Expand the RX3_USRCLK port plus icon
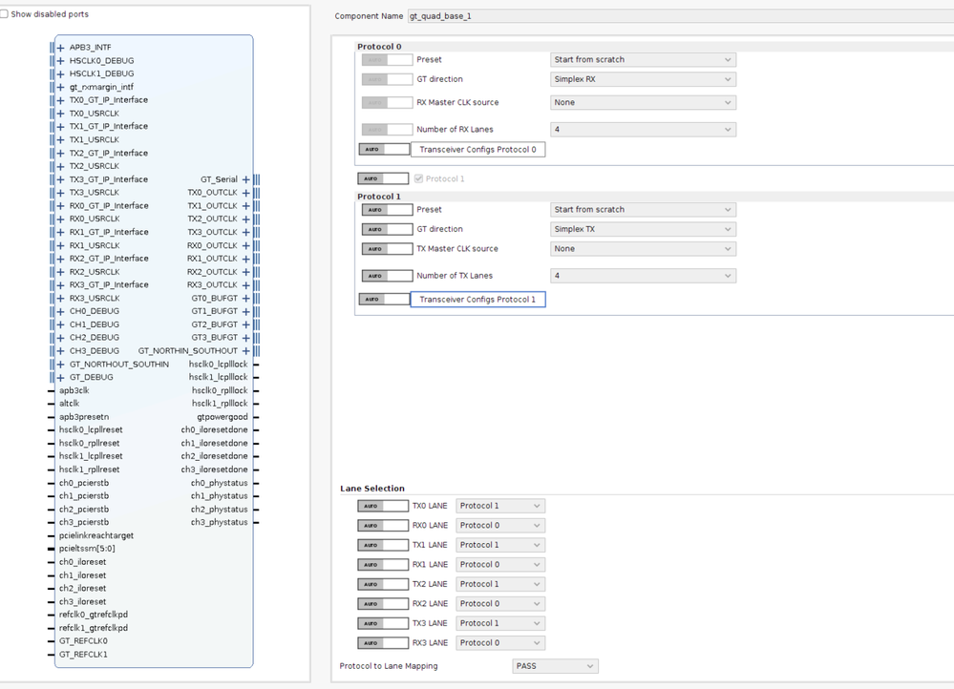Screen dimensions: 954x689 click(x=60, y=298)
